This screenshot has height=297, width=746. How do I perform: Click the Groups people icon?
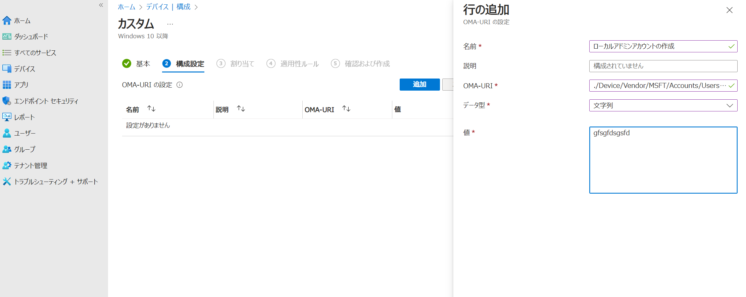point(7,149)
